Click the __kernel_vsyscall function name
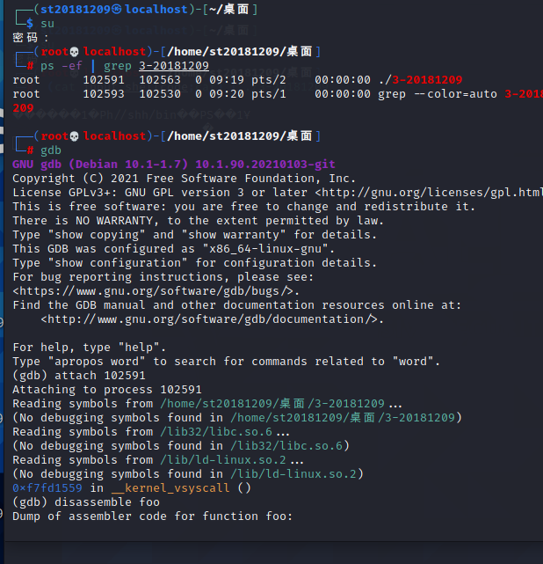Screen dimensions: 543x564 170,488
